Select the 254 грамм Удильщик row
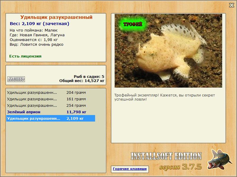 click(x=51, y=106)
